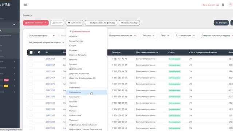233x131 pixels.
Task: Select segment Буздяк
Action: pos(87,45)
